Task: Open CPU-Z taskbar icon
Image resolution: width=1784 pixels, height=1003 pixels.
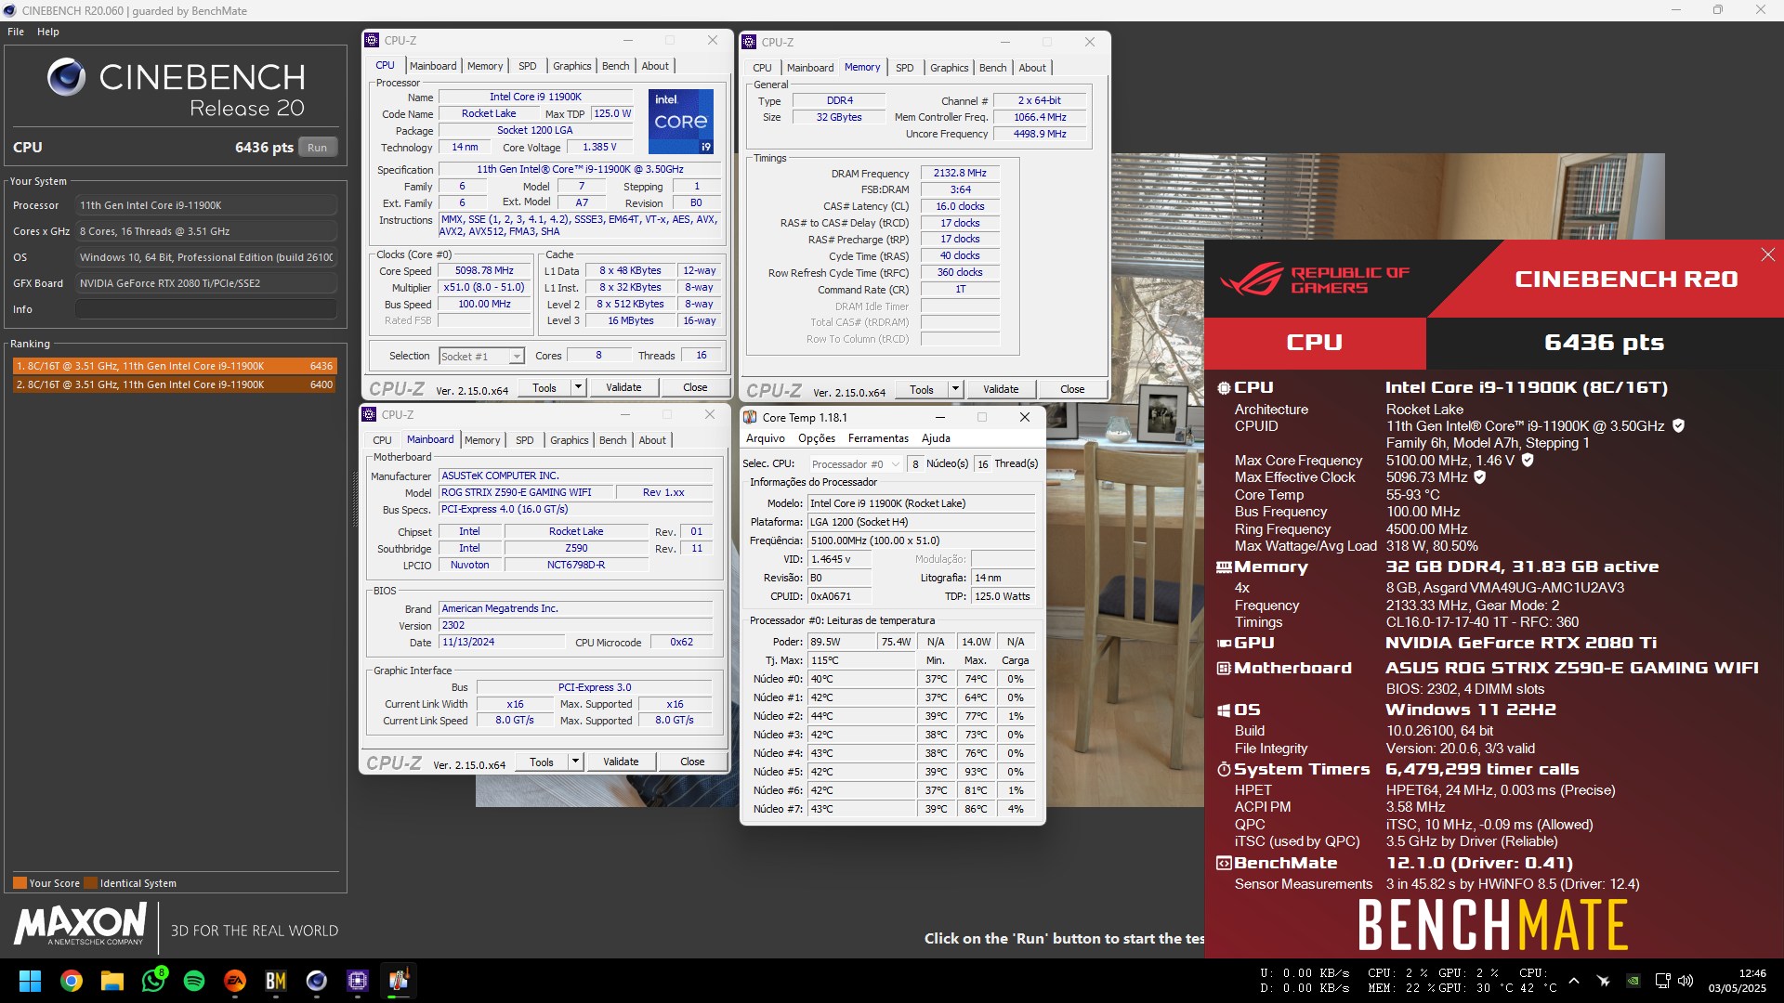Action: [x=358, y=981]
